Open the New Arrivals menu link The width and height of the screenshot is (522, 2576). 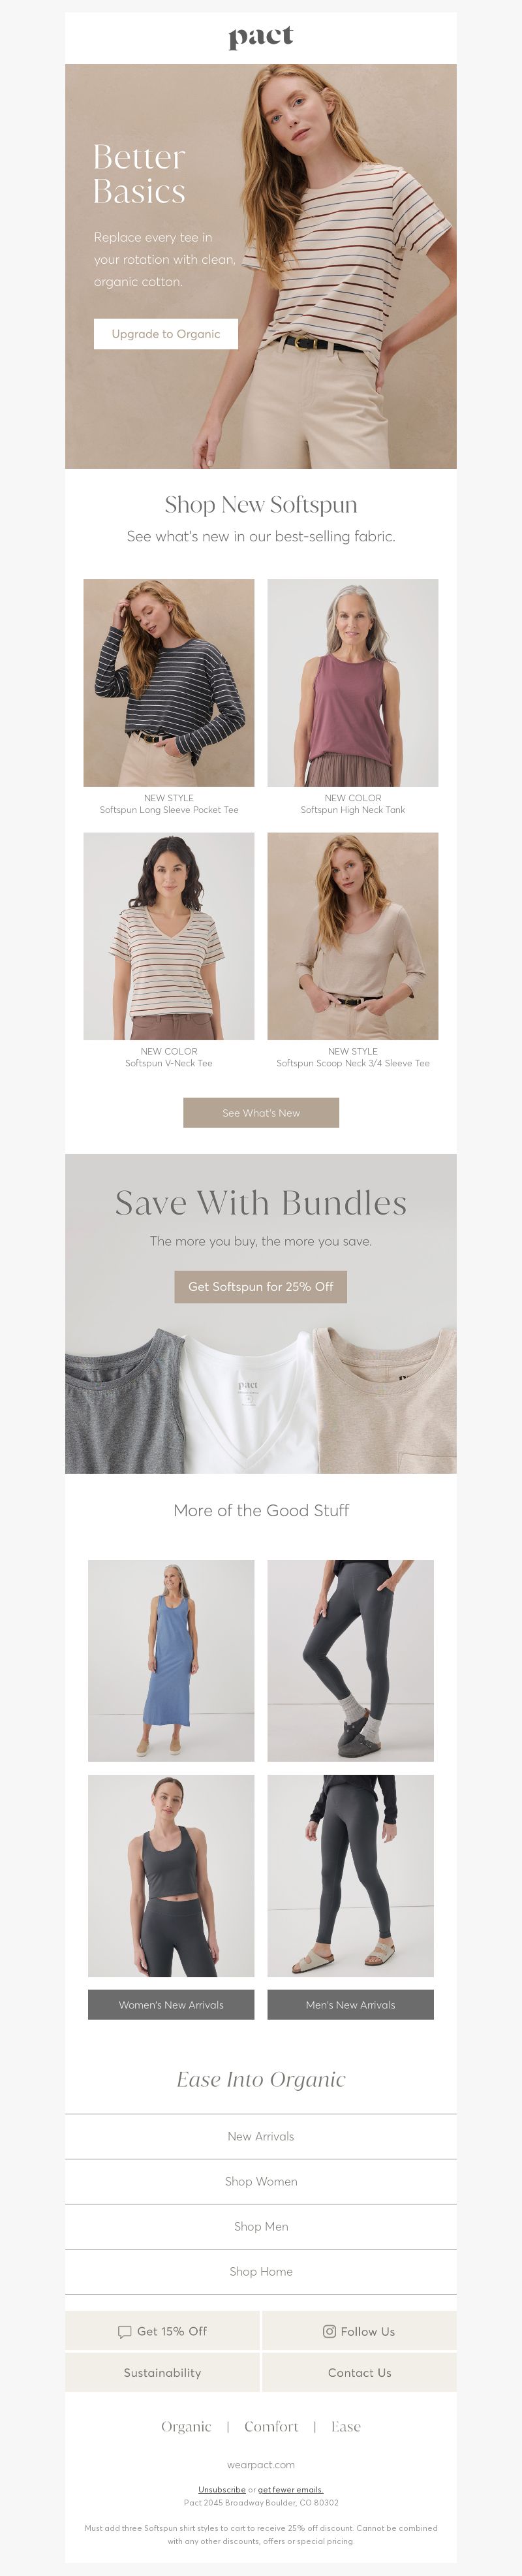[261, 2136]
